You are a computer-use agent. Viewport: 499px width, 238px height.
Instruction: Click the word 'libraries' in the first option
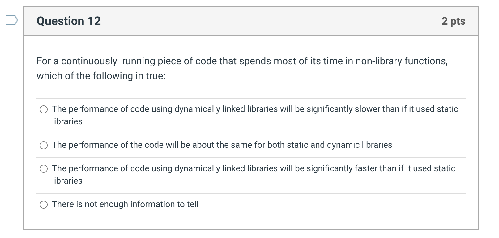67,121
